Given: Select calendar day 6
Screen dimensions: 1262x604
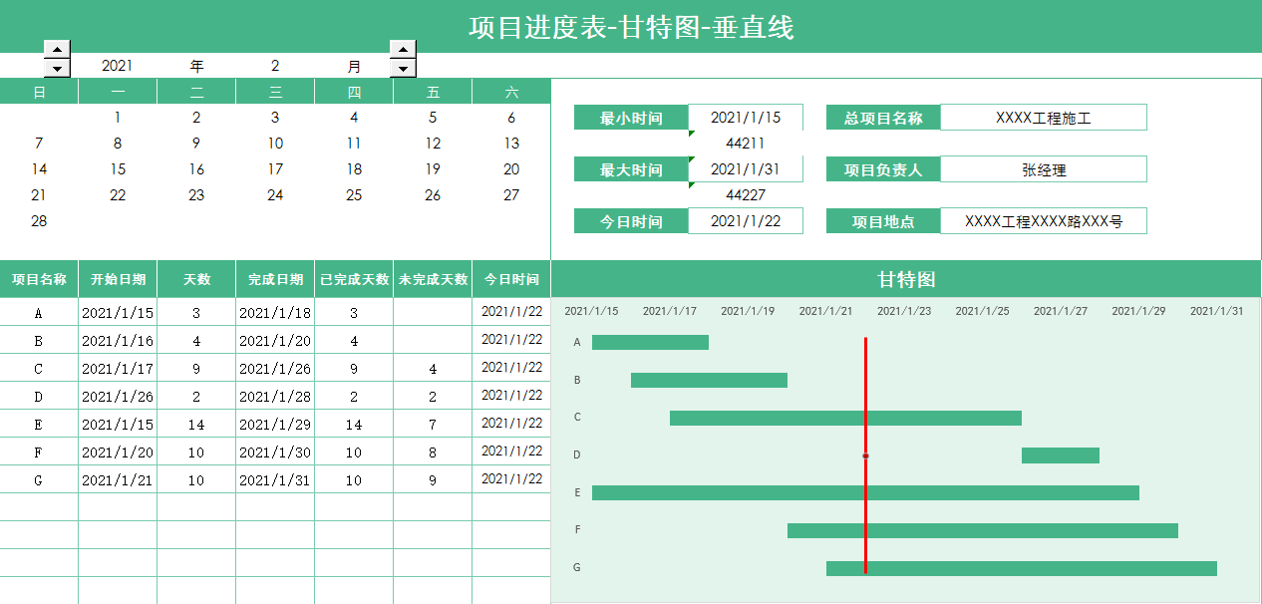Looking at the screenshot, I should point(511,117).
